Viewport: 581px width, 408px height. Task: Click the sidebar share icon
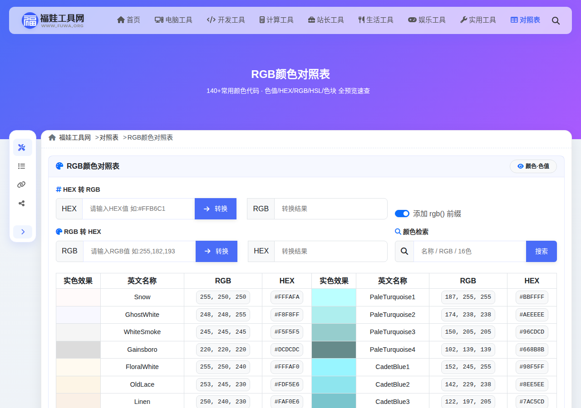pos(21,203)
